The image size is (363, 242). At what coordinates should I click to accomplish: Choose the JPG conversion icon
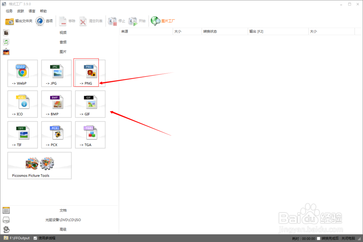56,73
